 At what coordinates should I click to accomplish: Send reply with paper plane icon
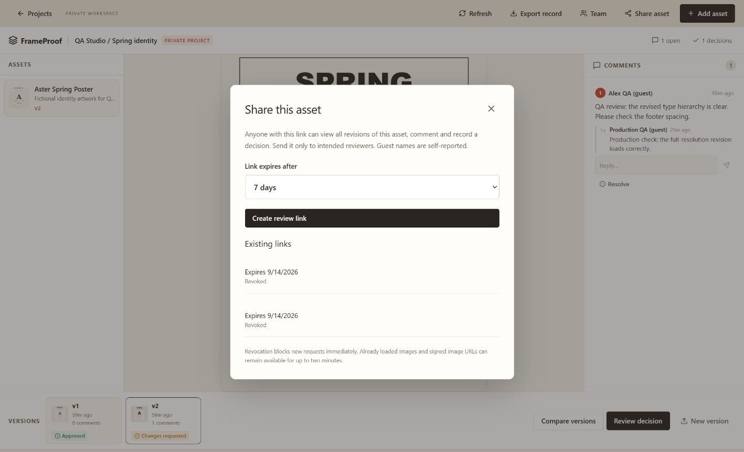[x=726, y=165]
